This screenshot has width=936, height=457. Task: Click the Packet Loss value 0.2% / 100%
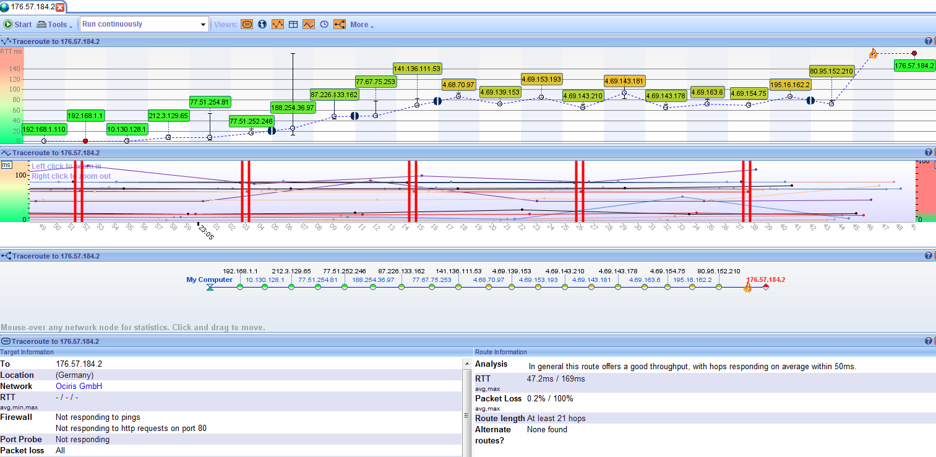[550, 399]
